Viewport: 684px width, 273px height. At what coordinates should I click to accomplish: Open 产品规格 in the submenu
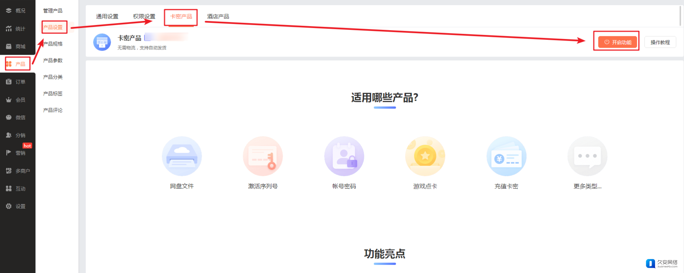coord(53,44)
